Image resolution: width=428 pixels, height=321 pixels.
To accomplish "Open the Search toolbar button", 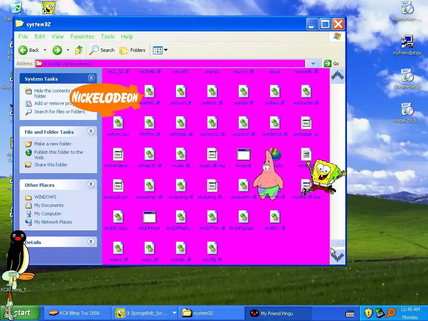I will (103, 50).
